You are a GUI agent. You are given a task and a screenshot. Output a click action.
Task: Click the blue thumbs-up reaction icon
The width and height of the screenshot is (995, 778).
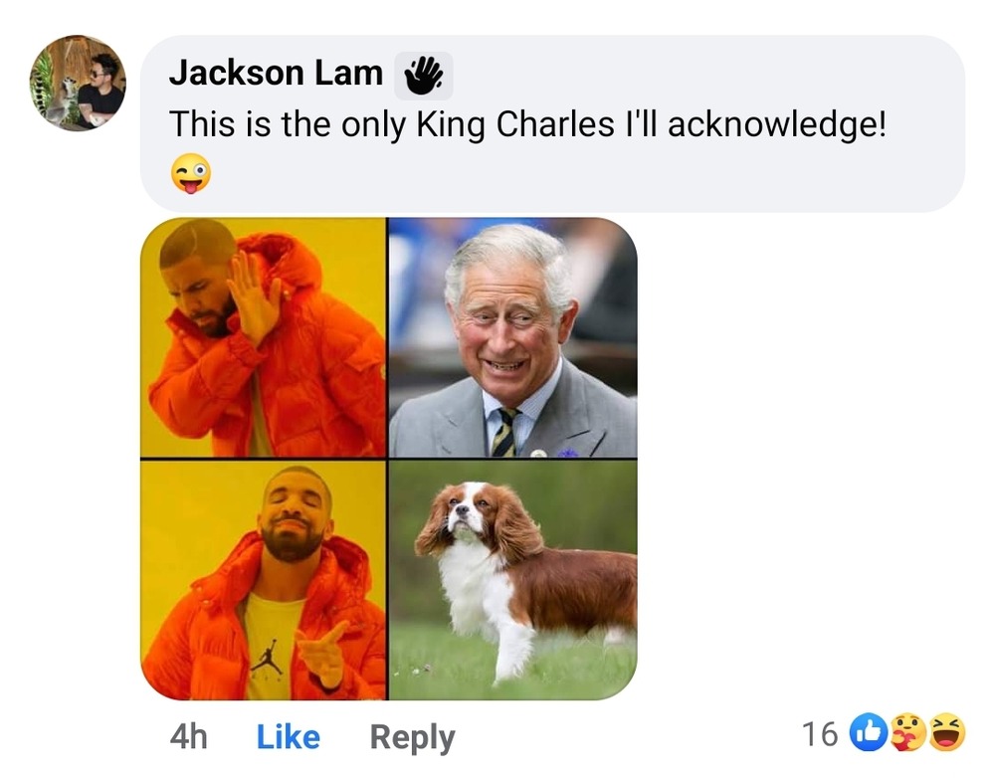coord(869,734)
